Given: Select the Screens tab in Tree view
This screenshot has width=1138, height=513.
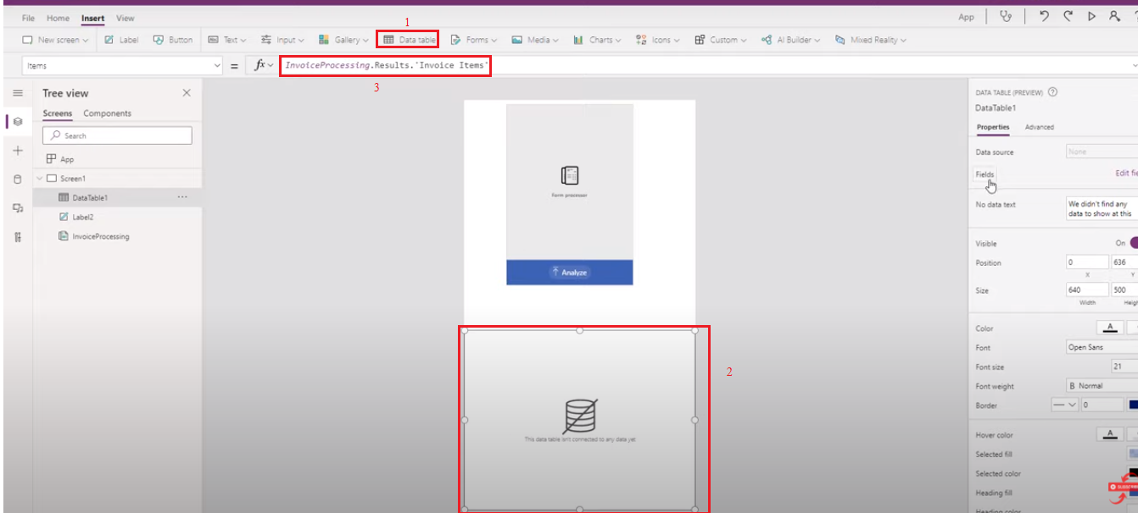Looking at the screenshot, I should coord(58,113).
